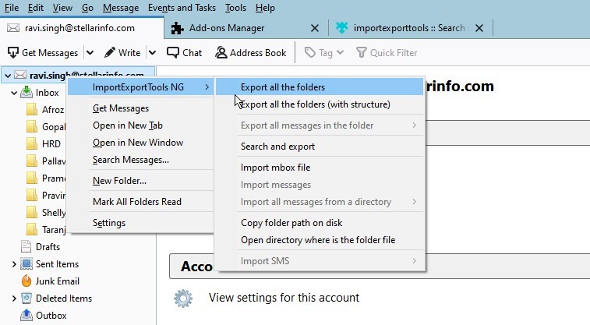The height and width of the screenshot is (325, 590).
Task: Click the Write pencil icon
Action: point(110,53)
